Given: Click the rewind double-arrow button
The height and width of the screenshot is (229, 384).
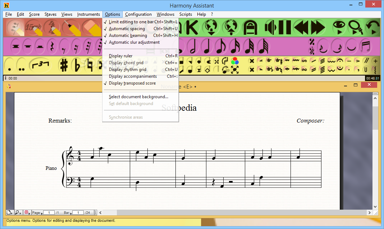Looking at the screenshot, I should tap(301, 27).
